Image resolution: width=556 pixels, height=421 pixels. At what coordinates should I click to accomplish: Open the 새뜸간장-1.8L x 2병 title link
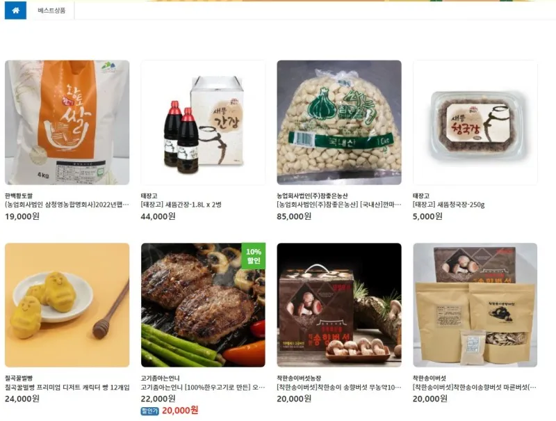pos(181,205)
